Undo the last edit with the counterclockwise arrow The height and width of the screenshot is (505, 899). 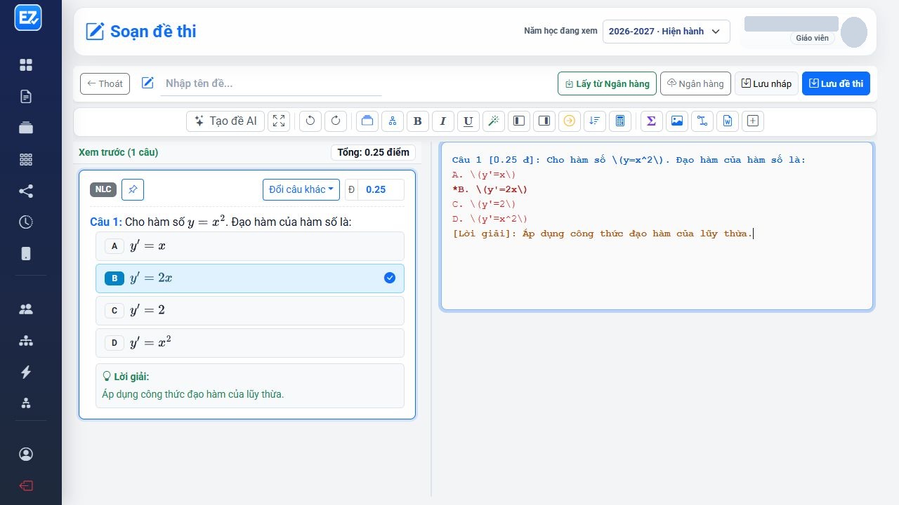[x=310, y=121]
